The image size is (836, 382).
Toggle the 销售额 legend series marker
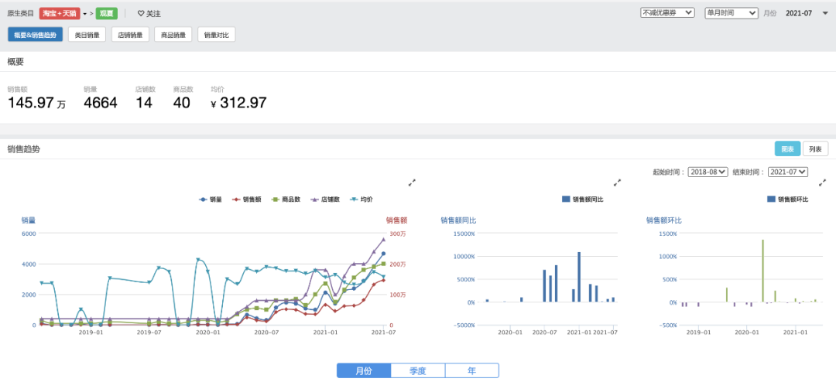[236, 200]
